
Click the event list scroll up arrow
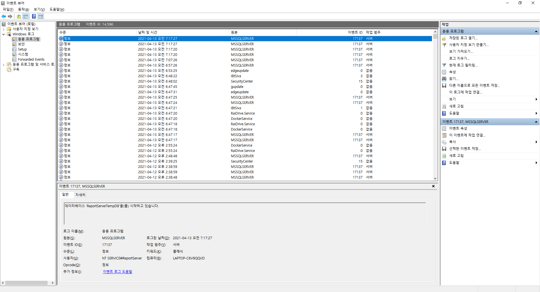[x=435, y=32]
